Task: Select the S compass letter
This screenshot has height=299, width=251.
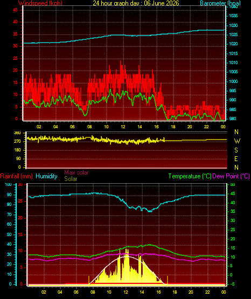Action: click(236, 150)
